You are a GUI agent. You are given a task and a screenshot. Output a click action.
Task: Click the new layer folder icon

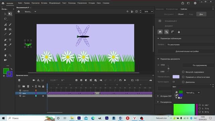[x=24, y=86]
